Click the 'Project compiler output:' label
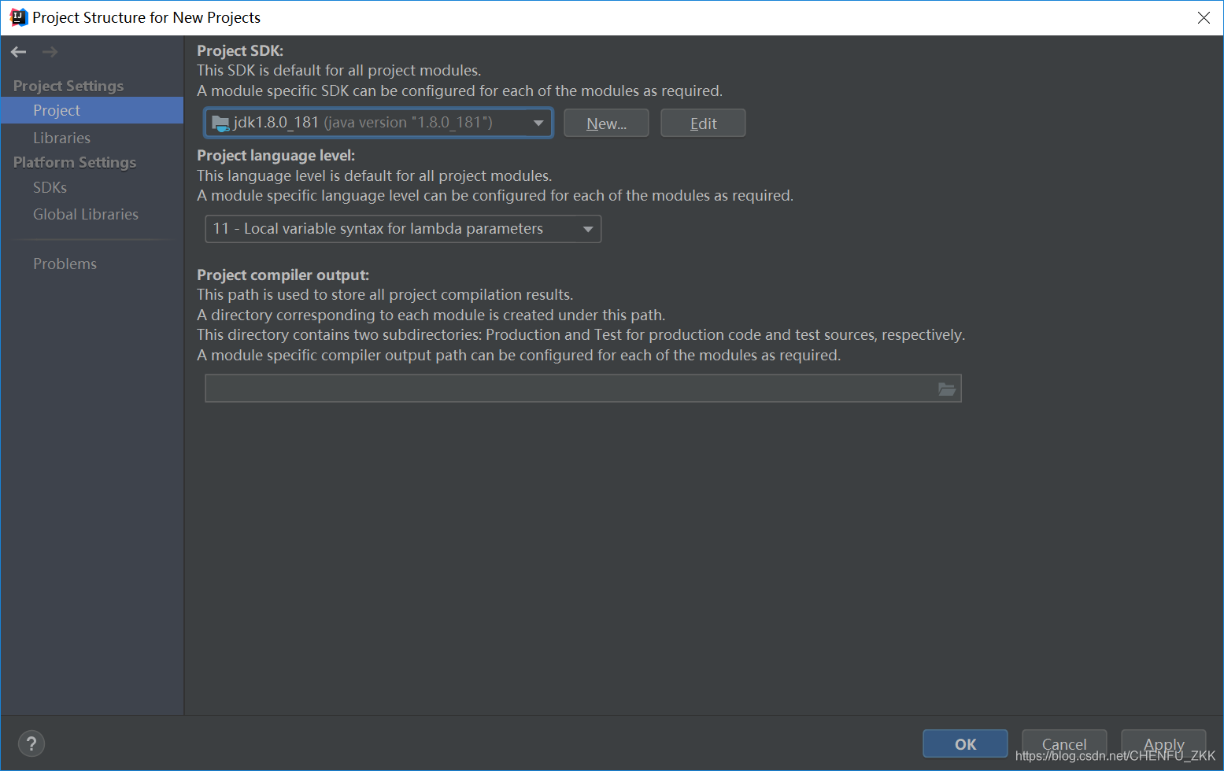1224x771 pixels. click(283, 275)
